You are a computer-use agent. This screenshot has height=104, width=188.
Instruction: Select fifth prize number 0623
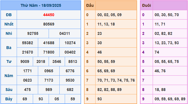(x=27, y=80)
